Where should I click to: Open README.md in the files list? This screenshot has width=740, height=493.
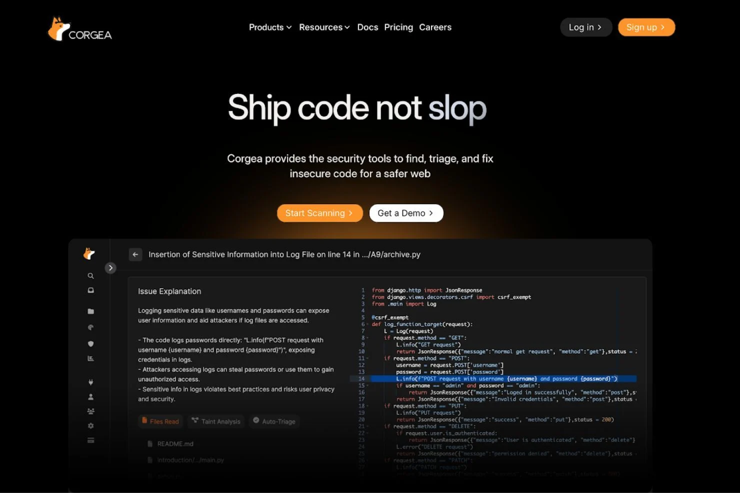tap(170, 444)
